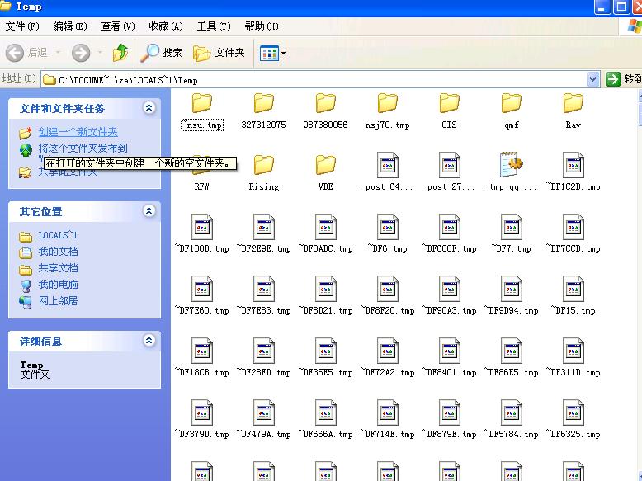Open the 查看(V) menu
The width and height of the screenshot is (642, 481).
[118, 26]
